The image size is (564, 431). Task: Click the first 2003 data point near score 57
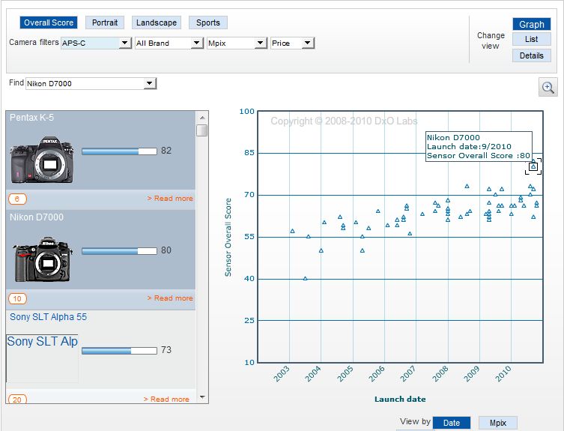click(x=292, y=231)
